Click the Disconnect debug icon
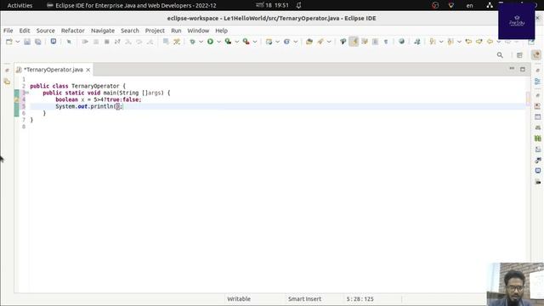544x306 pixels. click(x=117, y=42)
